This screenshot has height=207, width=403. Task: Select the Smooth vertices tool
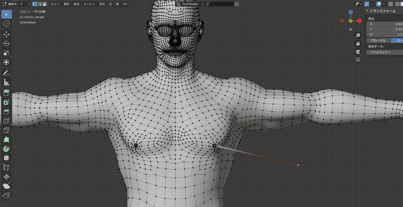6,158
